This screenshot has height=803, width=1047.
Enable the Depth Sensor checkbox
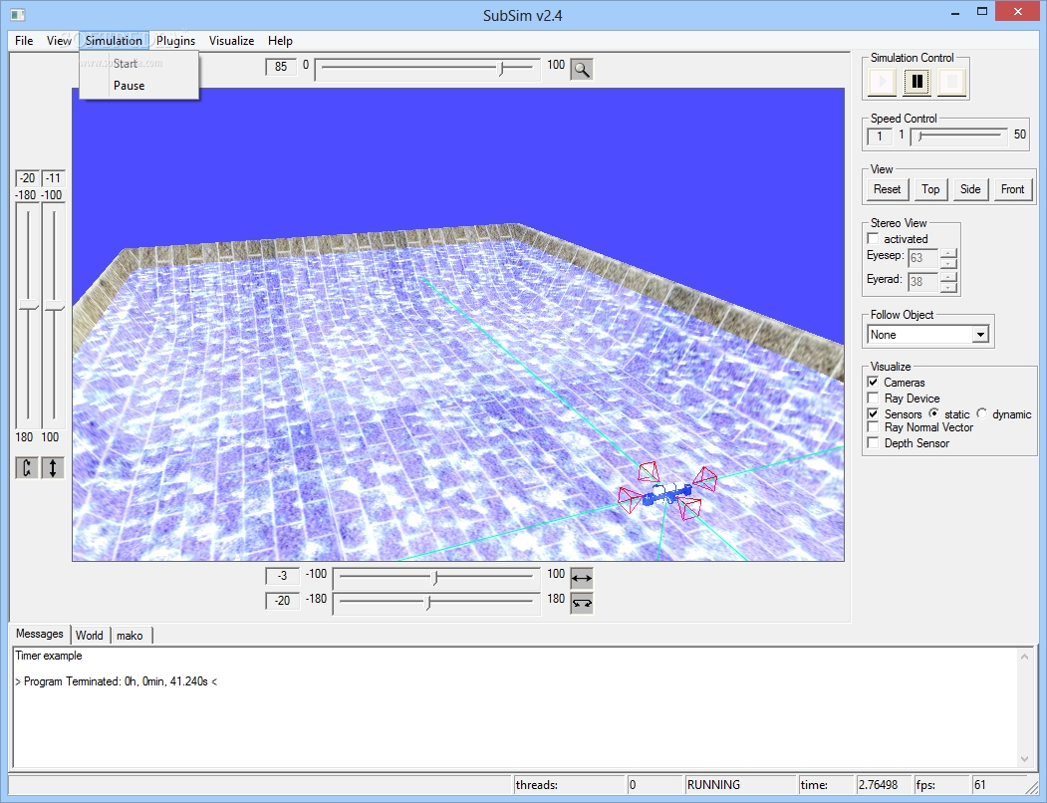[x=873, y=443]
